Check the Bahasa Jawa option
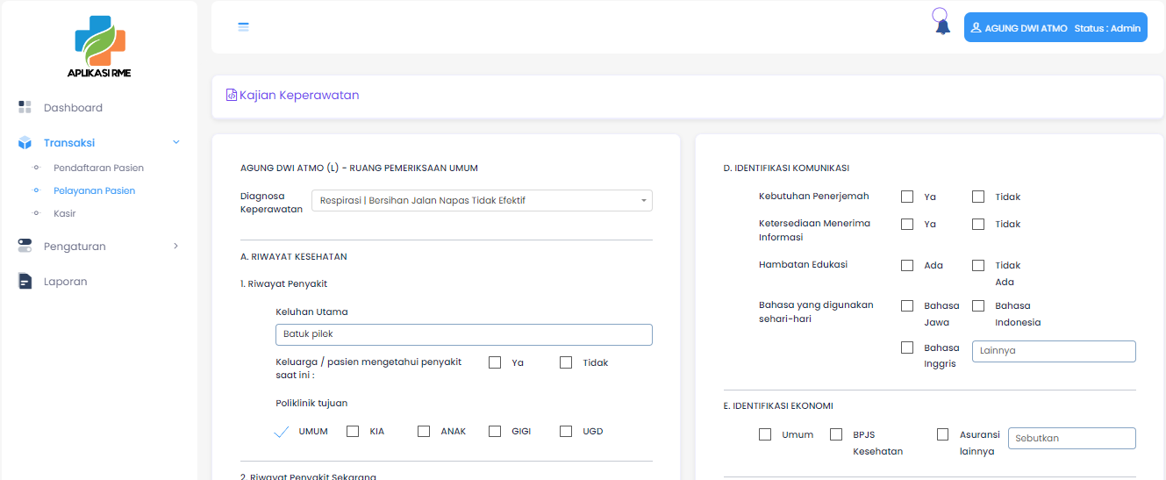1166x480 pixels. (x=907, y=305)
